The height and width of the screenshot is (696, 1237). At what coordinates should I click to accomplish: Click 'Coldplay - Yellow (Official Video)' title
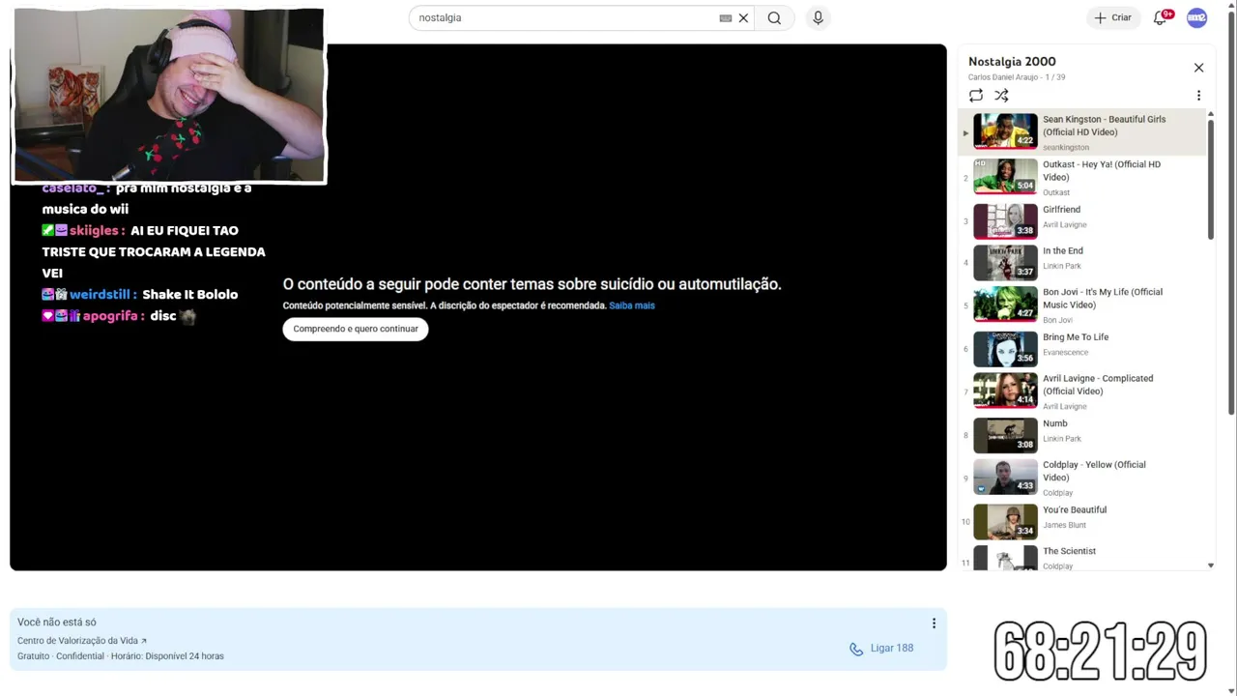(1094, 471)
